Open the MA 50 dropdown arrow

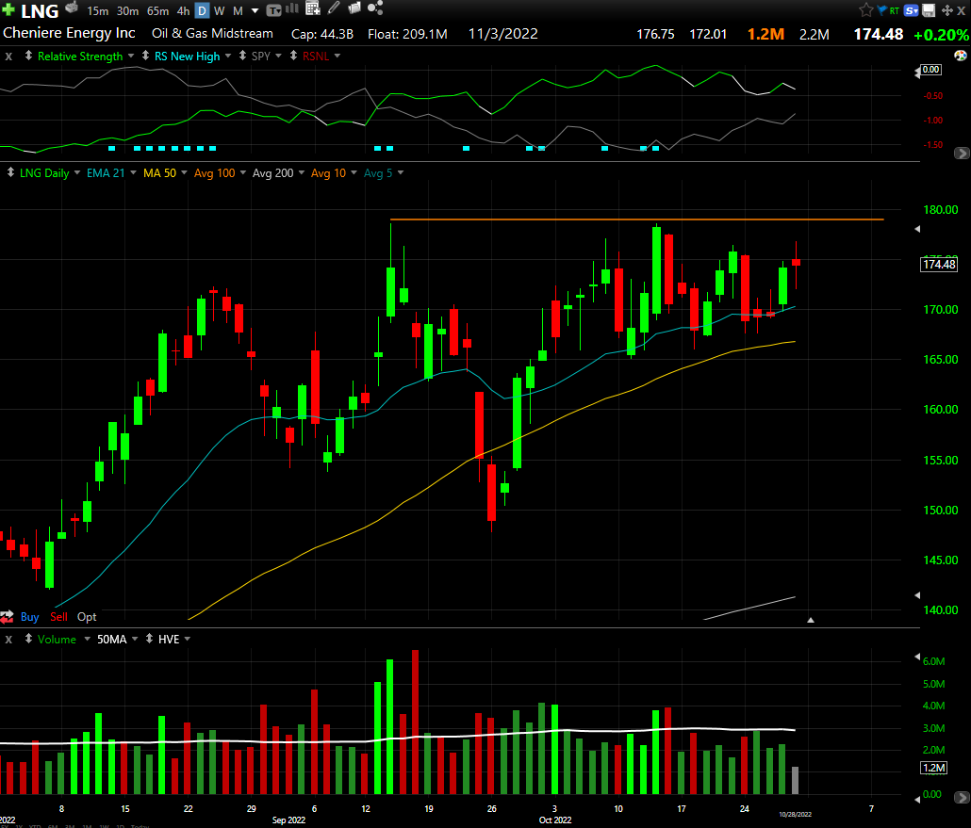(x=184, y=172)
